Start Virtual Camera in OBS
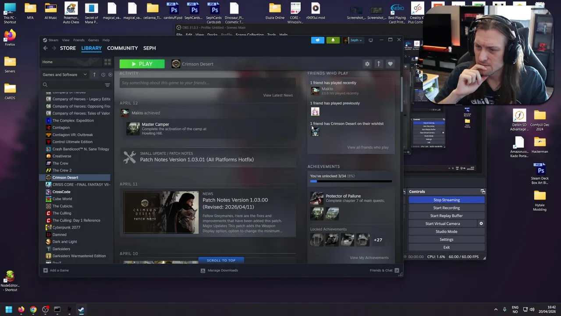Screen dimensions: 561x316 (443, 224)
